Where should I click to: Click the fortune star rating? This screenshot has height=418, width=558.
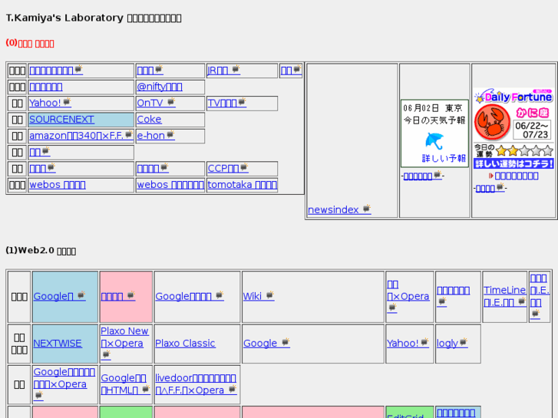tap(524, 151)
